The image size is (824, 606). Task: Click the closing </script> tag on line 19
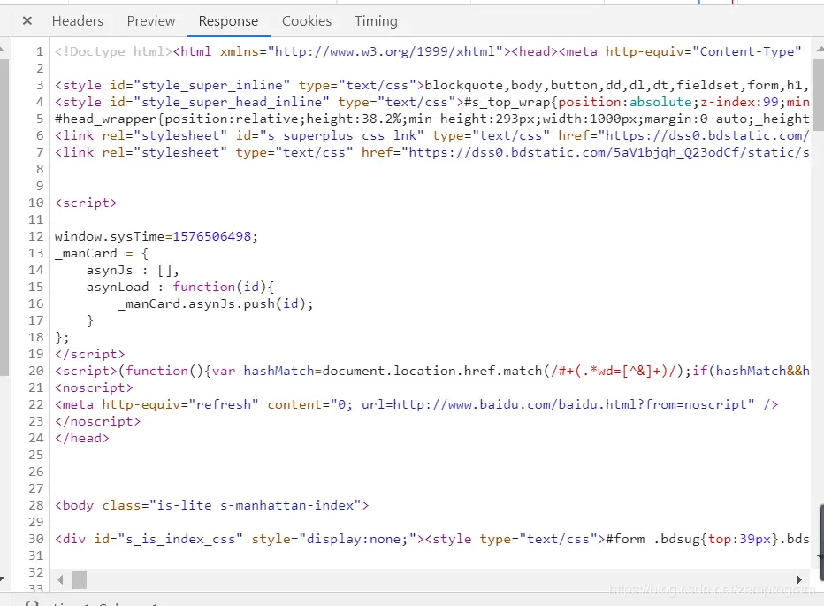point(90,354)
